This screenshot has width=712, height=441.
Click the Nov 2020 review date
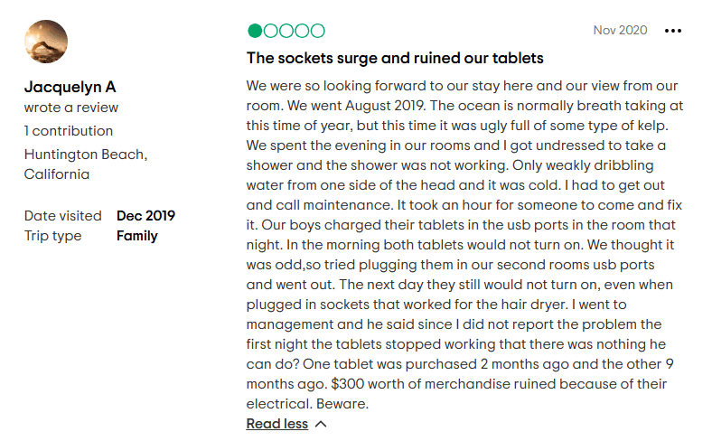(x=620, y=30)
